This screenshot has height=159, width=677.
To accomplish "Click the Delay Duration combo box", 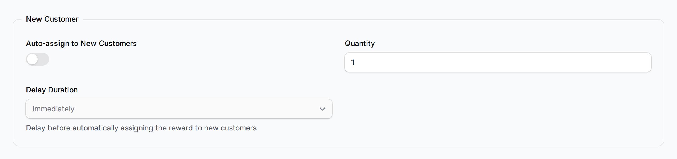I will pos(179,109).
